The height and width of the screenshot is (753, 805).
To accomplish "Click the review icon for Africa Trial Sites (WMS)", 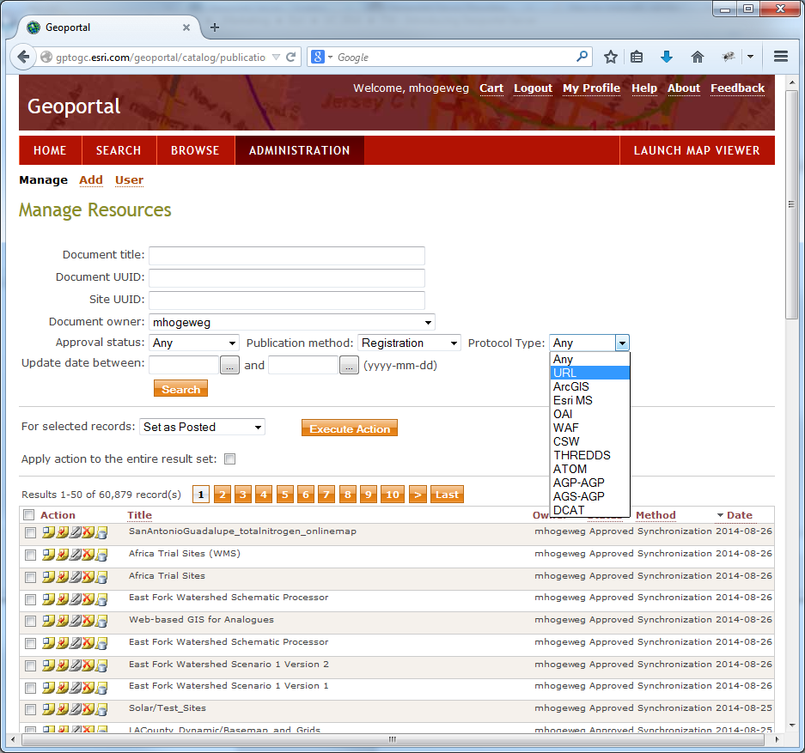I will coord(63,555).
